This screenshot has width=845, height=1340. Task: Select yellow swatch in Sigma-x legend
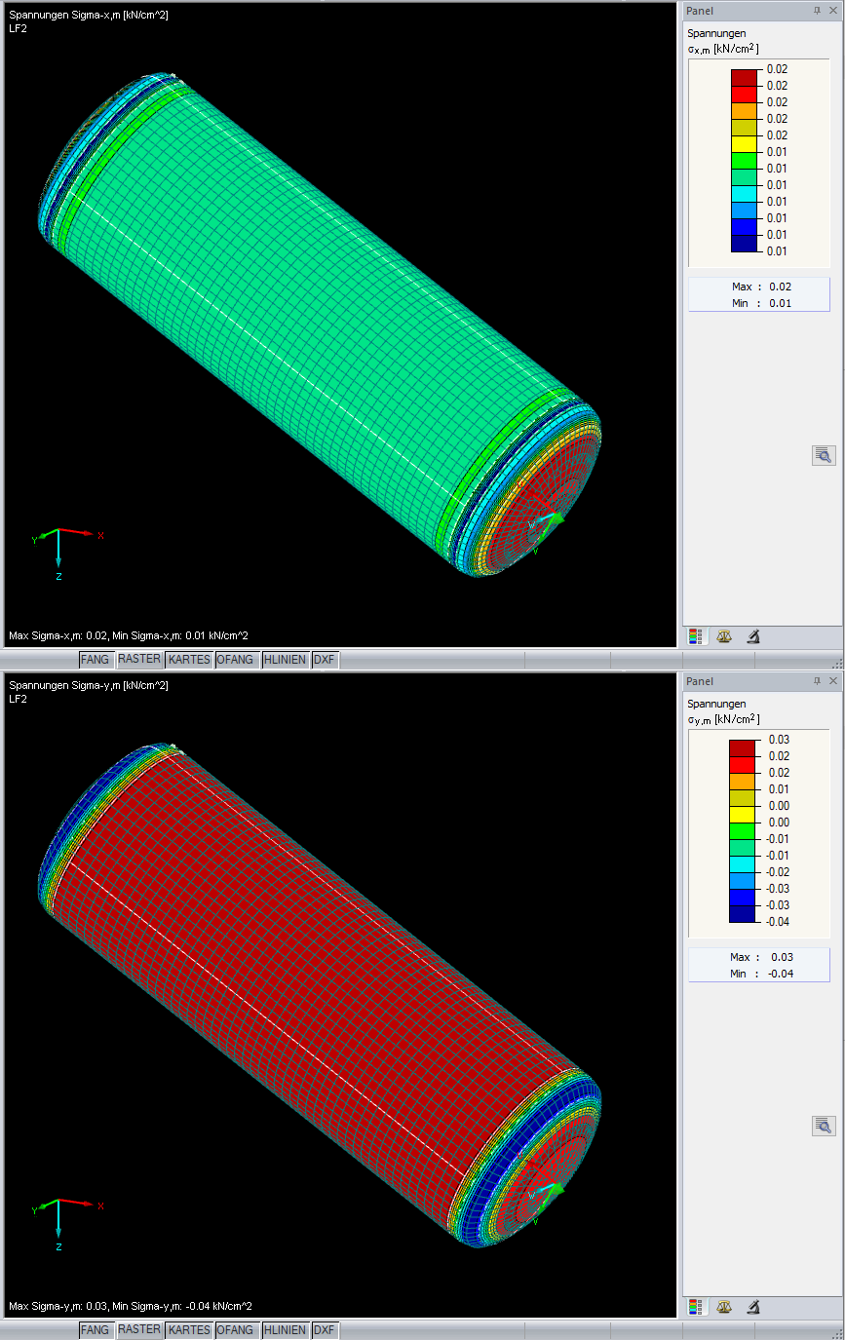744,143
